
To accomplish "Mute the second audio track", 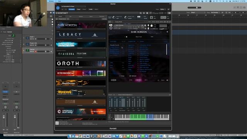I will tap(31, 45).
